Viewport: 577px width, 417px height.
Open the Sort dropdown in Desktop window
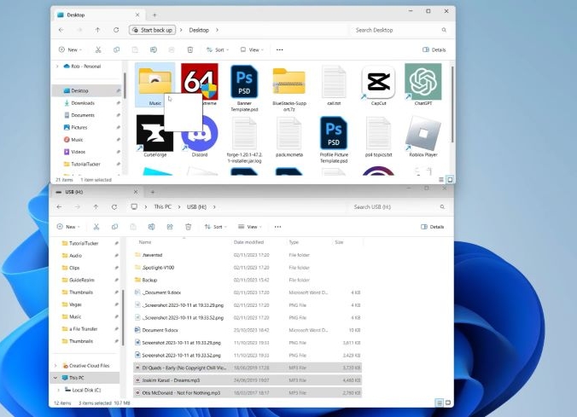(x=218, y=49)
